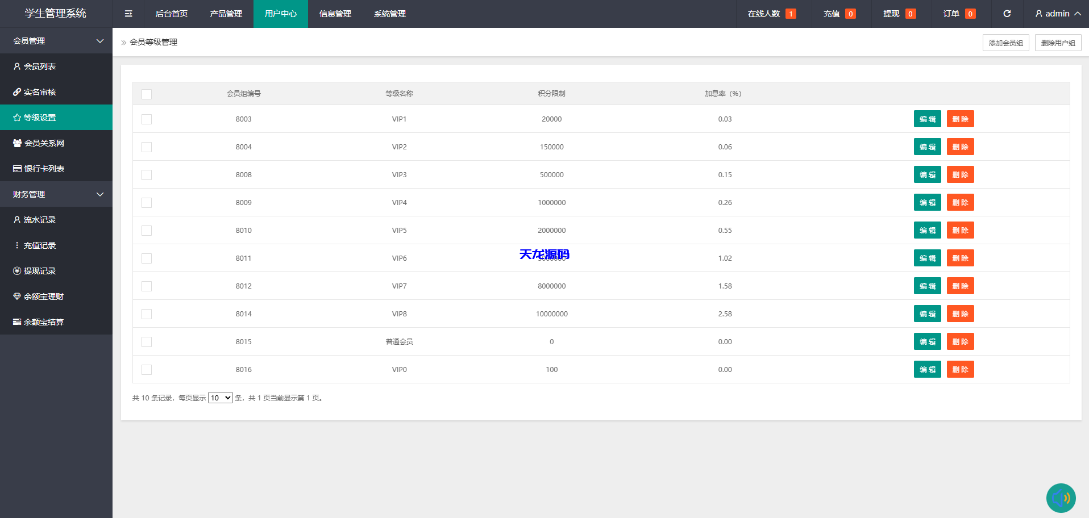This screenshot has height=518, width=1089.
Task: Expand the admin user menu
Action: click(1057, 14)
